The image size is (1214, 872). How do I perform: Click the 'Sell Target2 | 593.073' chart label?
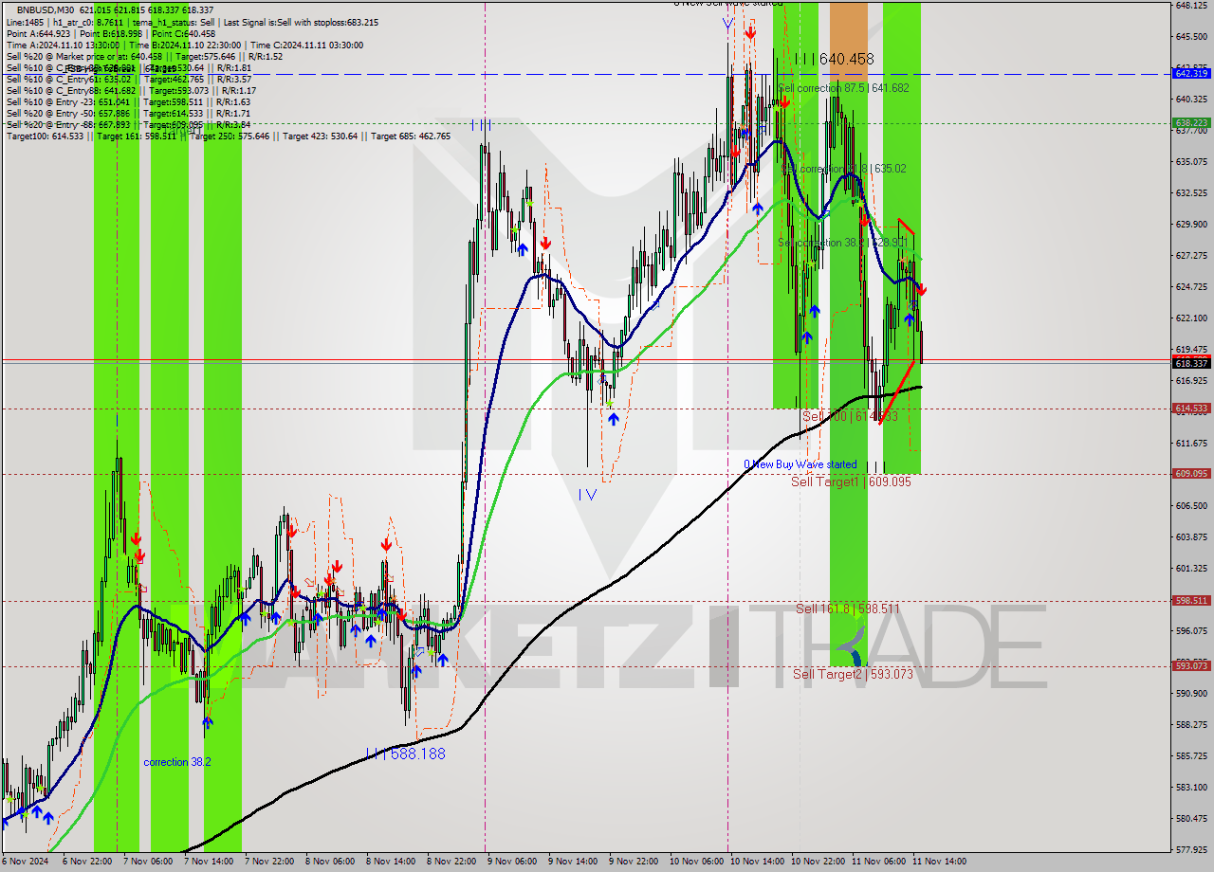pyautogui.click(x=853, y=674)
